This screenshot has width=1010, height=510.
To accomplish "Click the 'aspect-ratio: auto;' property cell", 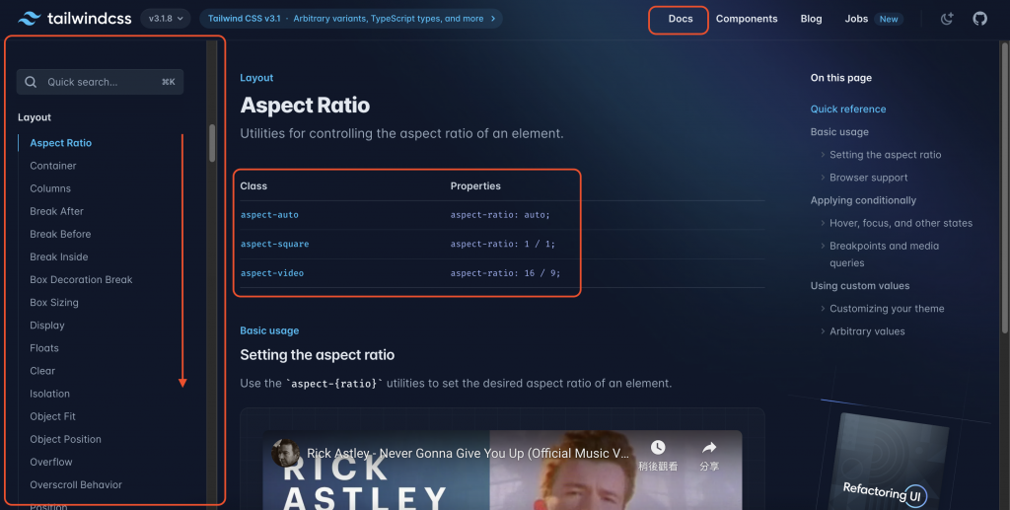I will (500, 215).
